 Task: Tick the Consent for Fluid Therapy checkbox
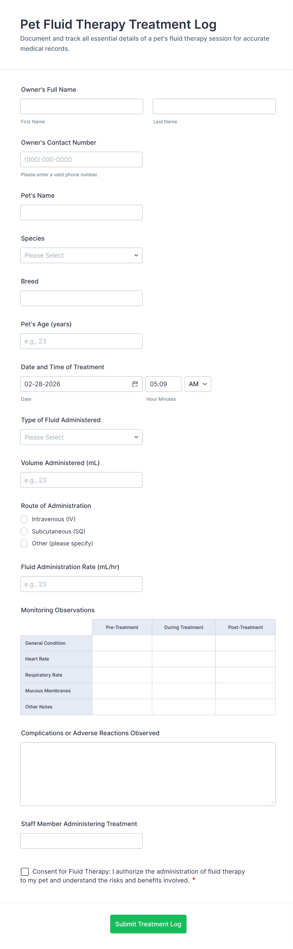point(25,872)
